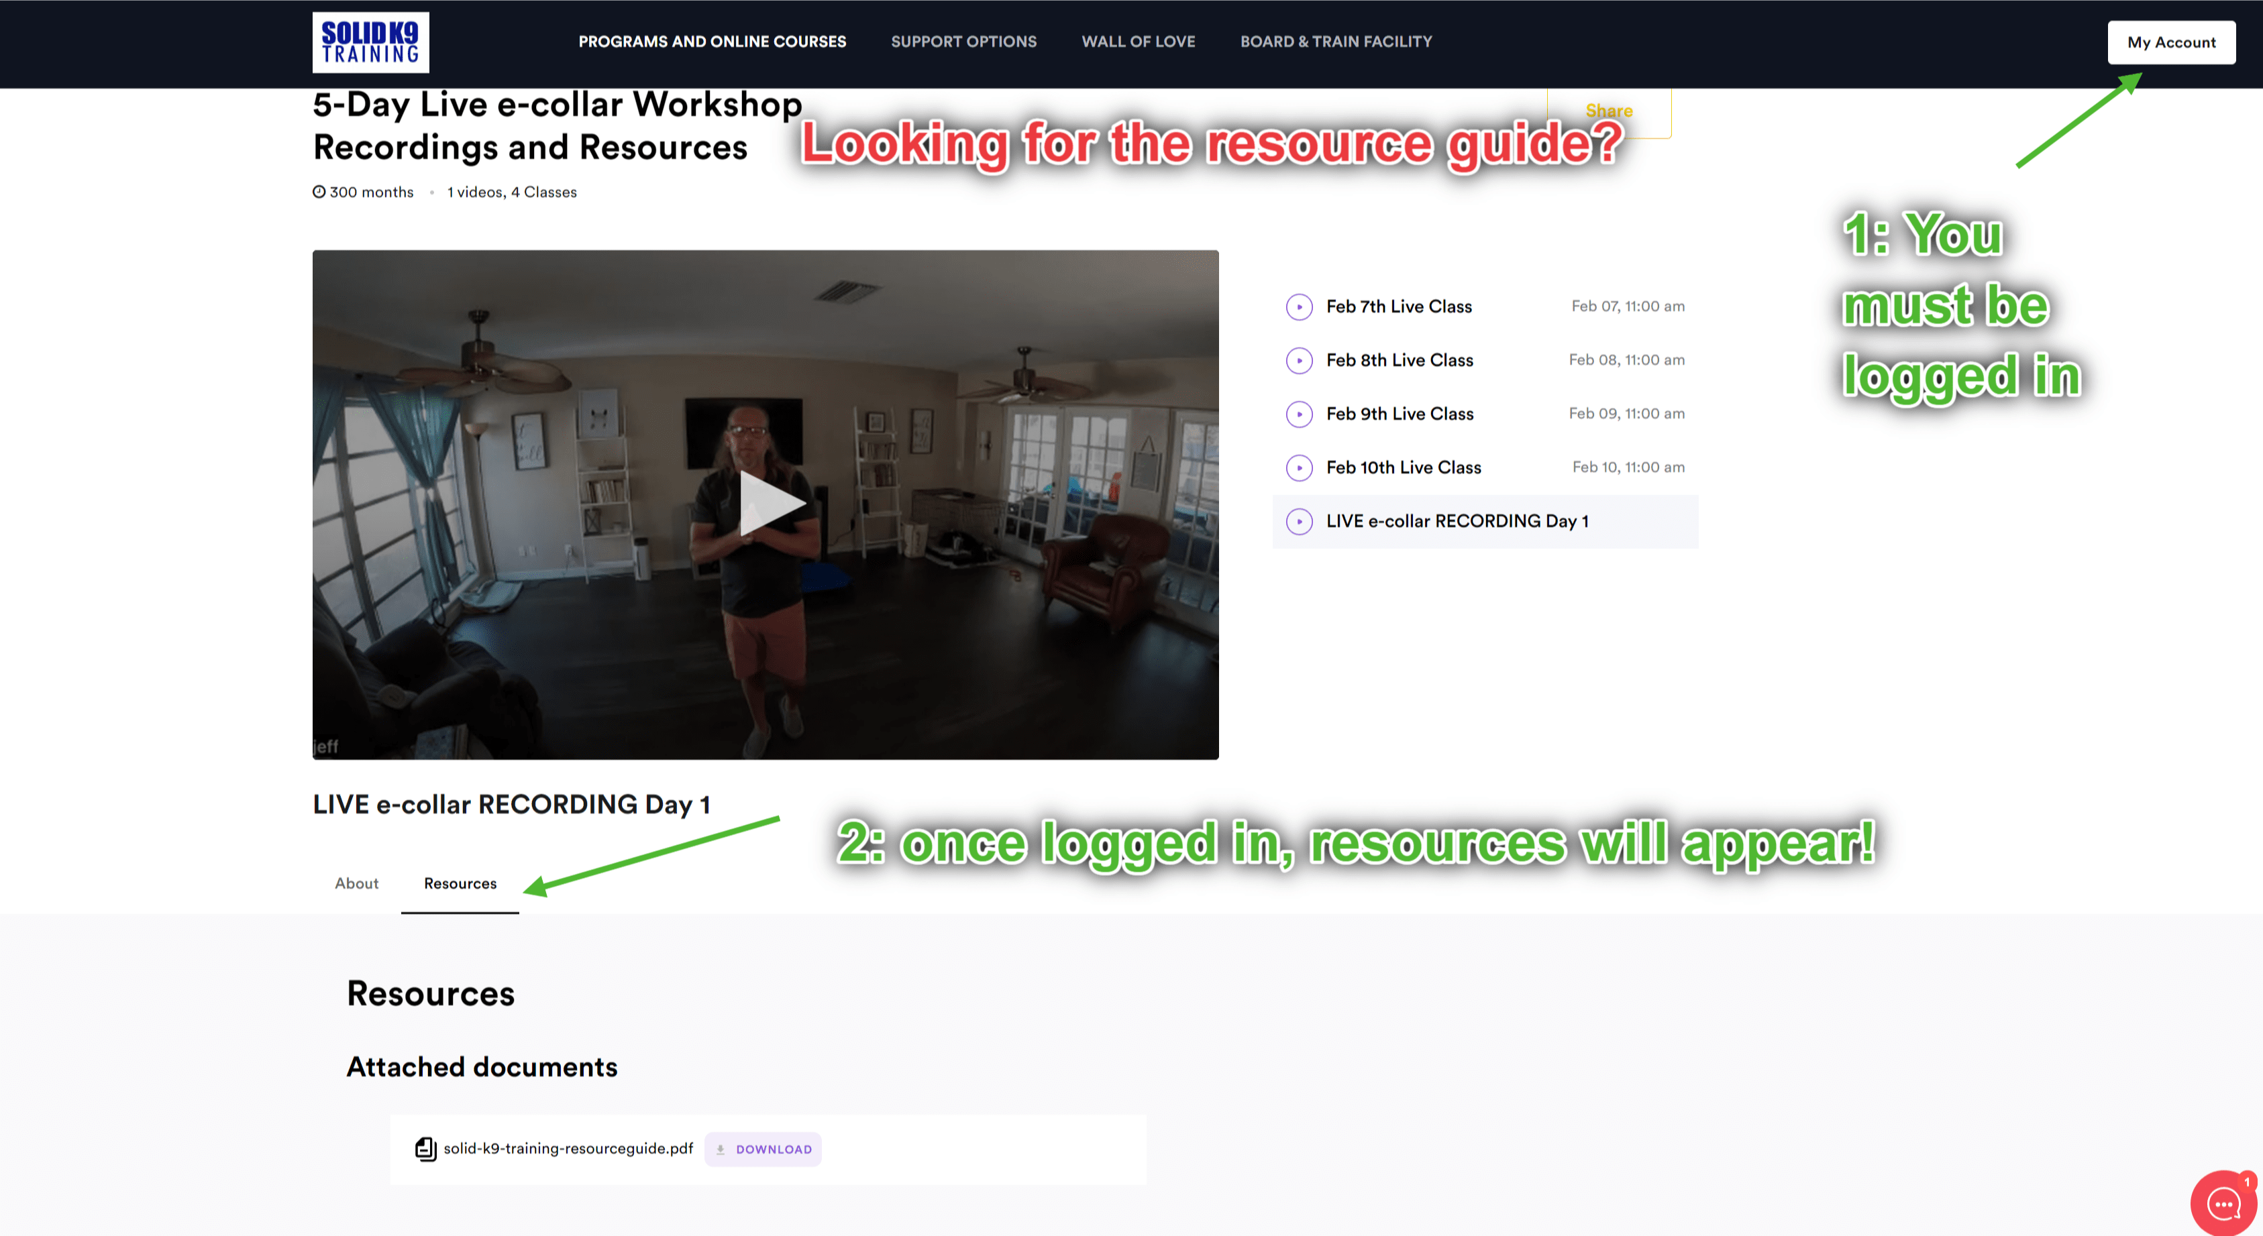Open the chat support bubble
This screenshot has width=2263, height=1236.
point(2223,1204)
